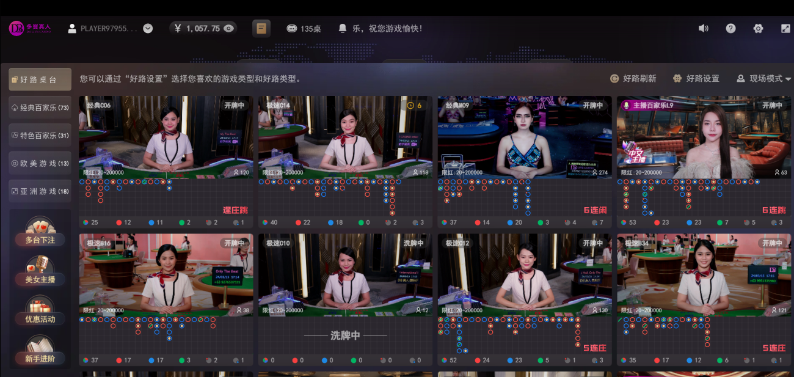Open 主播百家乐L9 table thumbnail

click(704, 137)
